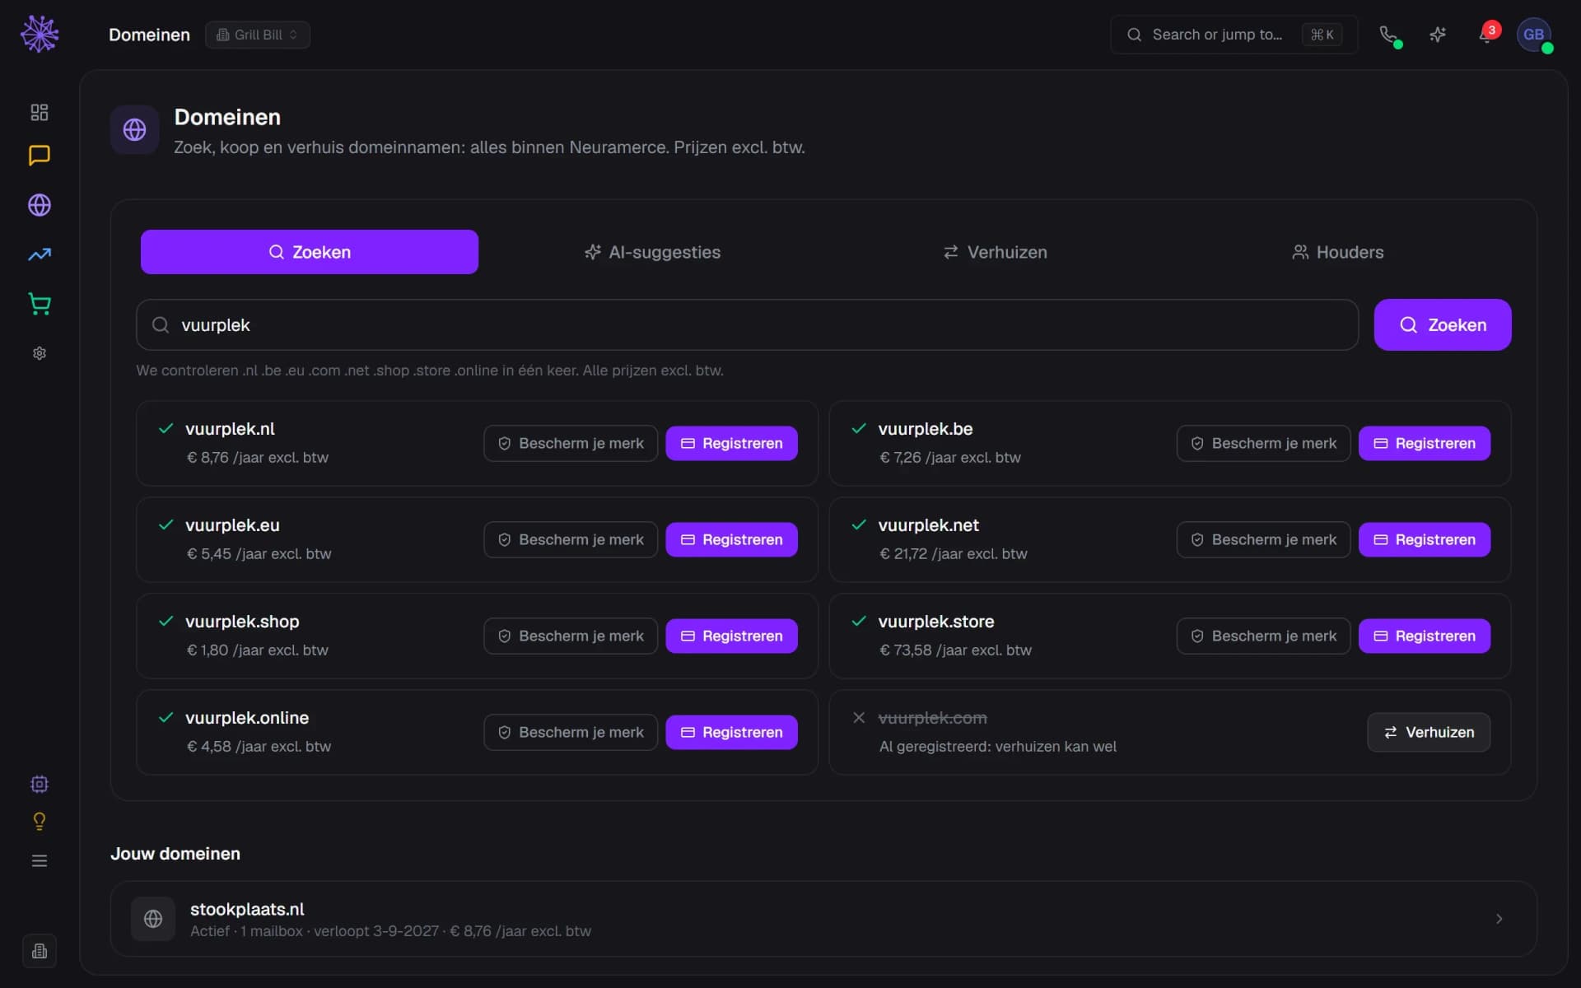Click the globe icon beside stookplaats.nl

(153, 919)
